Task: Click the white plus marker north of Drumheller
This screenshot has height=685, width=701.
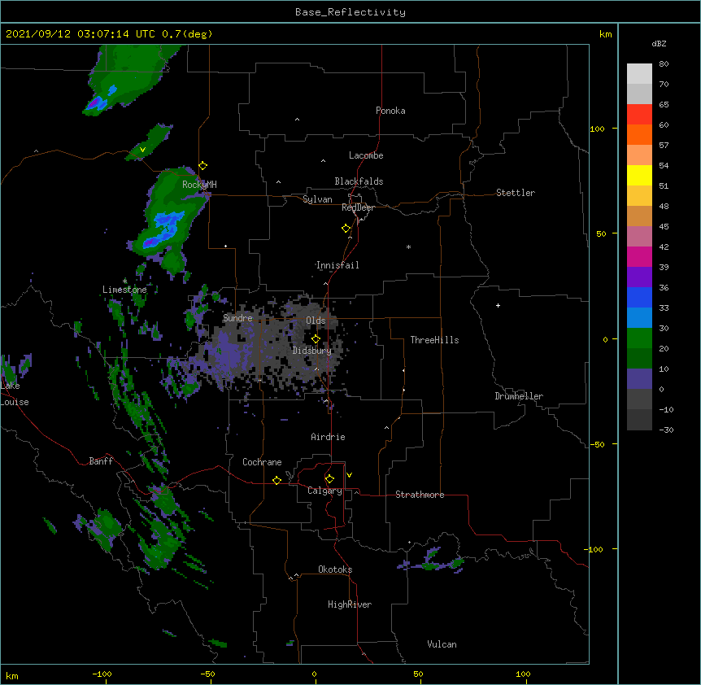Action: 498,305
